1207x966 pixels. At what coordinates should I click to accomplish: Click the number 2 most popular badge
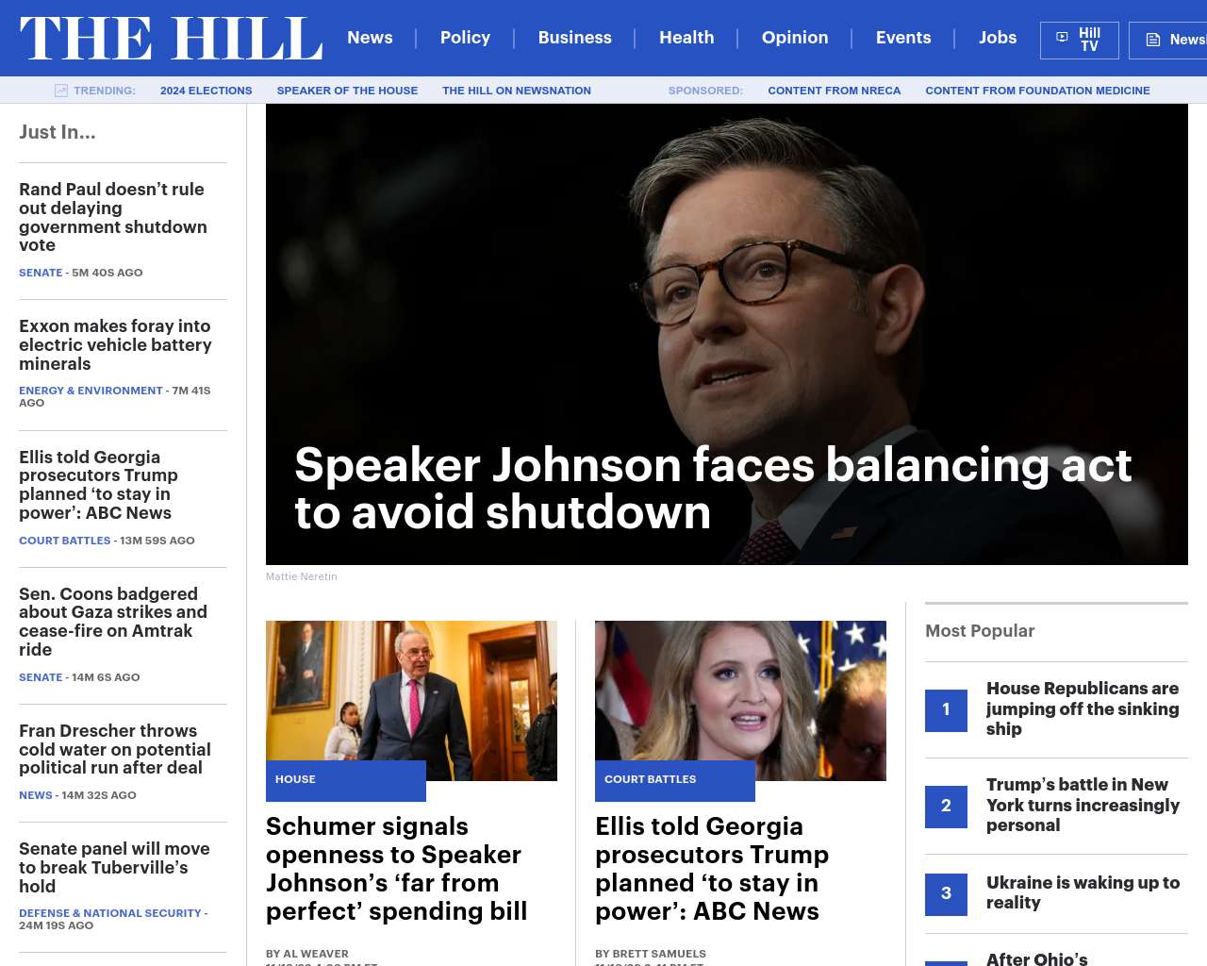(x=946, y=806)
